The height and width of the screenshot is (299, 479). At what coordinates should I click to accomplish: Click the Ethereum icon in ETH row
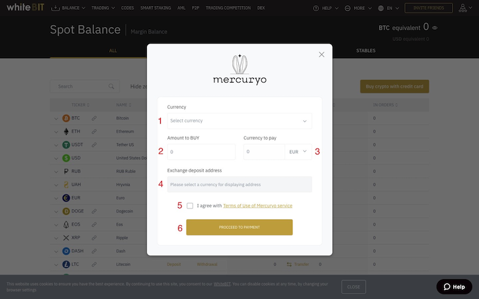[x=66, y=131]
